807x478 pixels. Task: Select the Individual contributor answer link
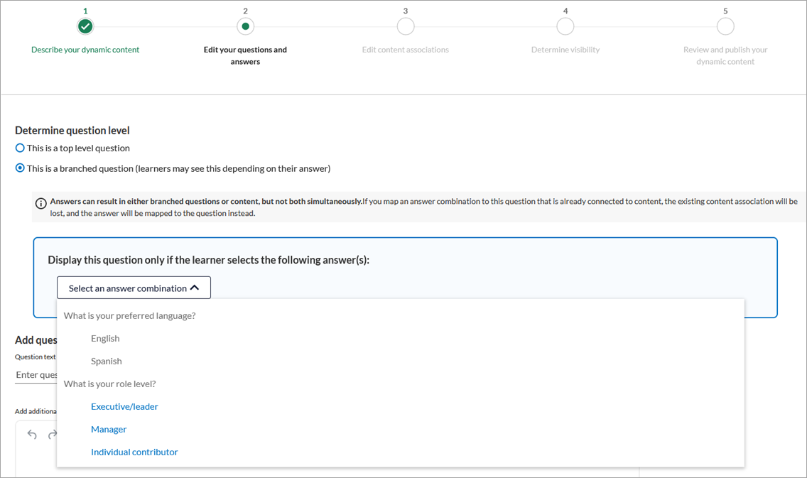[x=134, y=452]
